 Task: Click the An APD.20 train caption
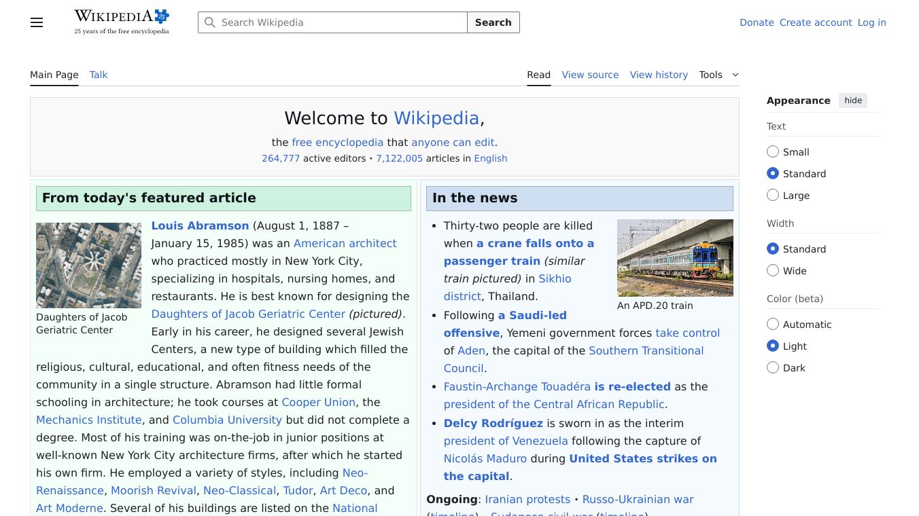point(655,306)
